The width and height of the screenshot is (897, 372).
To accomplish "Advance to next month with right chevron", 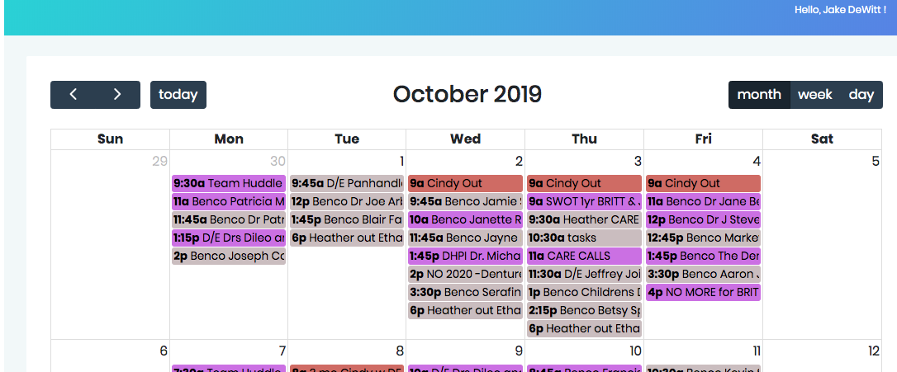I will point(117,95).
